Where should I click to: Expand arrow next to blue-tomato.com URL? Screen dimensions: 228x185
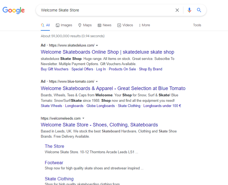point(97,82)
